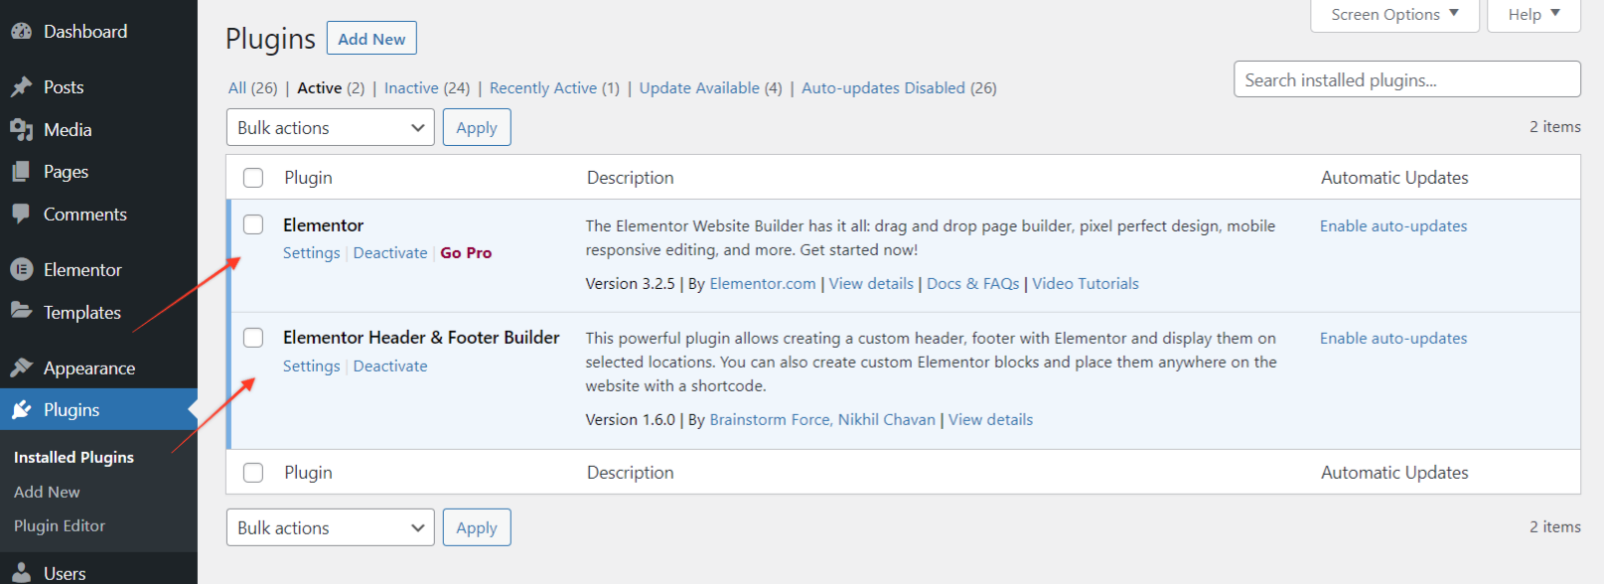Screen dimensions: 1604x584
Task: Click the Pages icon in sidebar
Action: click(21, 172)
